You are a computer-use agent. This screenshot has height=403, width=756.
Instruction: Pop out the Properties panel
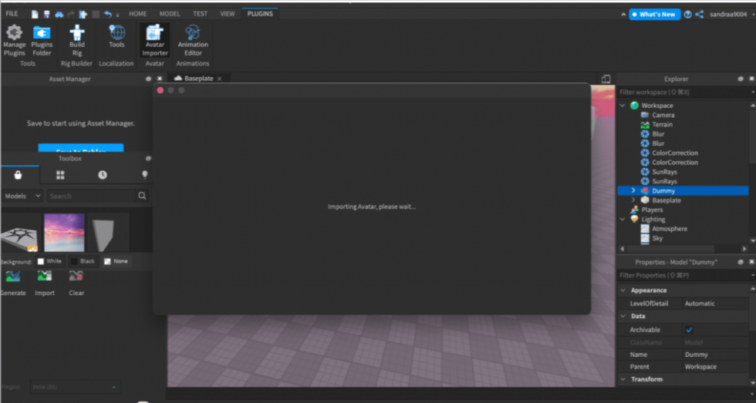pyautogui.click(x=741, y=263)
